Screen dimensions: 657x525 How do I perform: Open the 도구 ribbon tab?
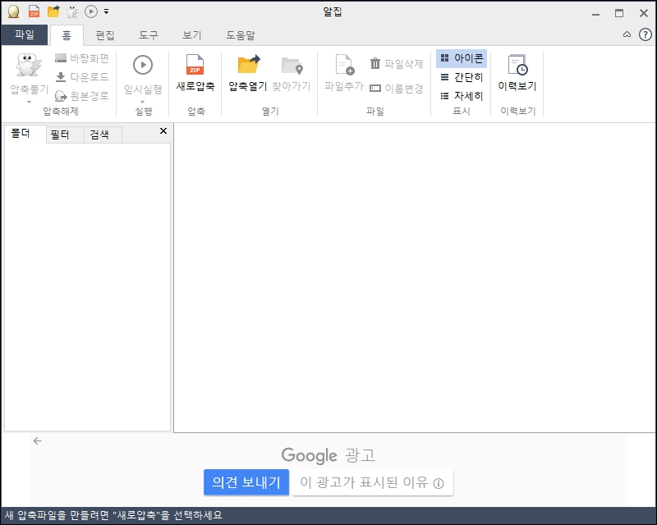point(149,35)
